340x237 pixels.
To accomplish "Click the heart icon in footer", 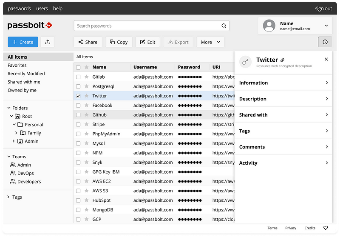I will [x=326, y=228].
